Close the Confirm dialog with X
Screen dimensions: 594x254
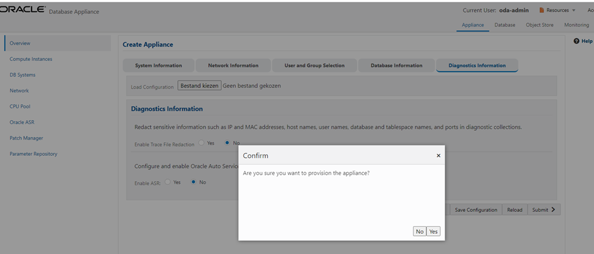coord(438,155)
